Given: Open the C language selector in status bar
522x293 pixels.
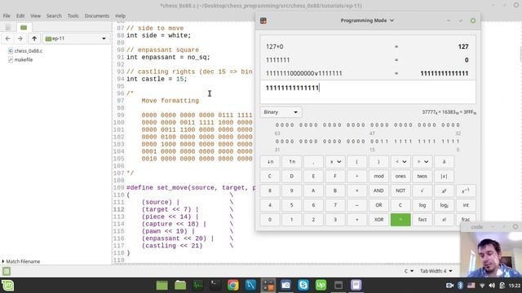Looking at the screenshot, I should (409, 271).
